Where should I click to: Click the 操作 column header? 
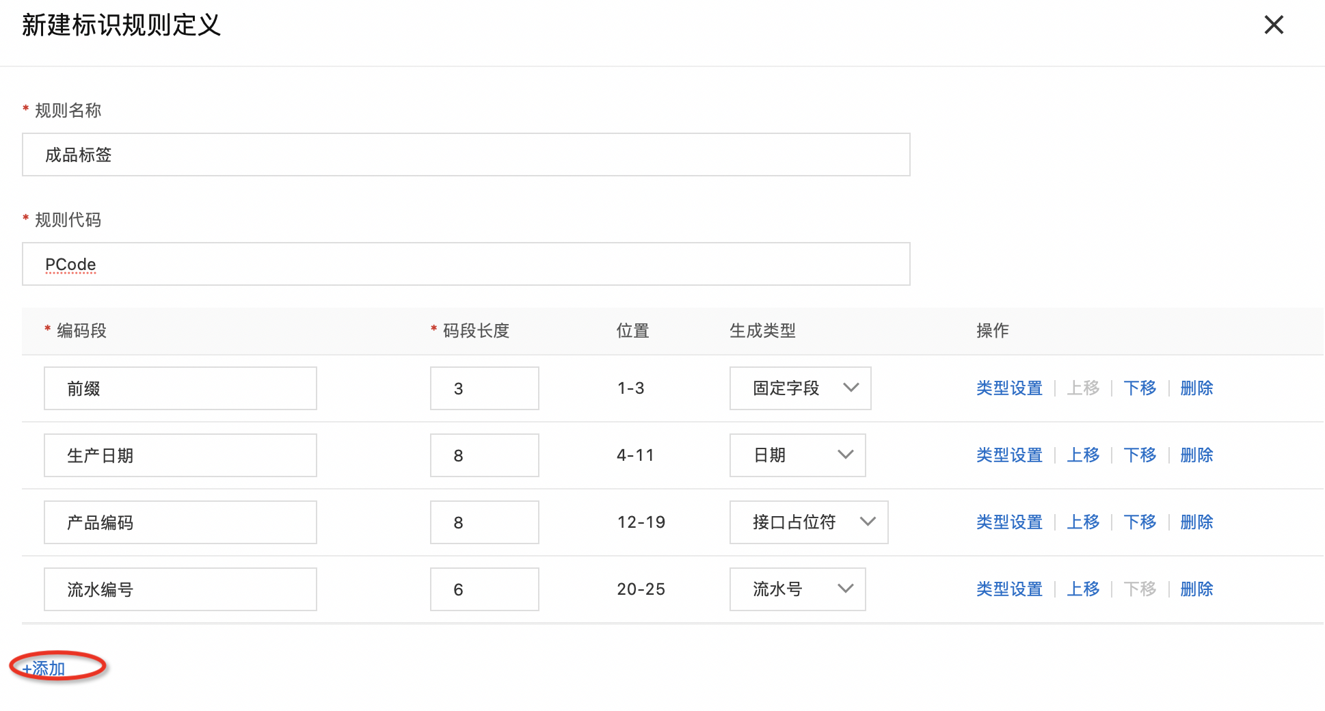pyautogui.click(x=993, y=331)
